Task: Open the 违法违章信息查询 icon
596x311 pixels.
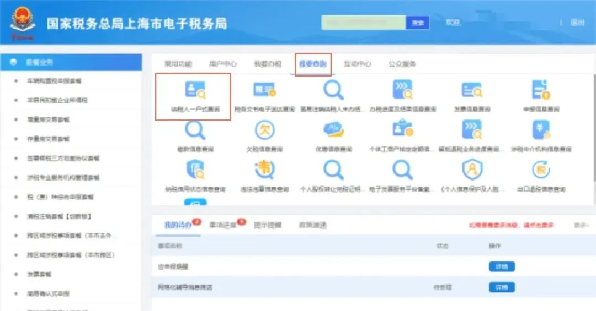Action: click(264, 170)
